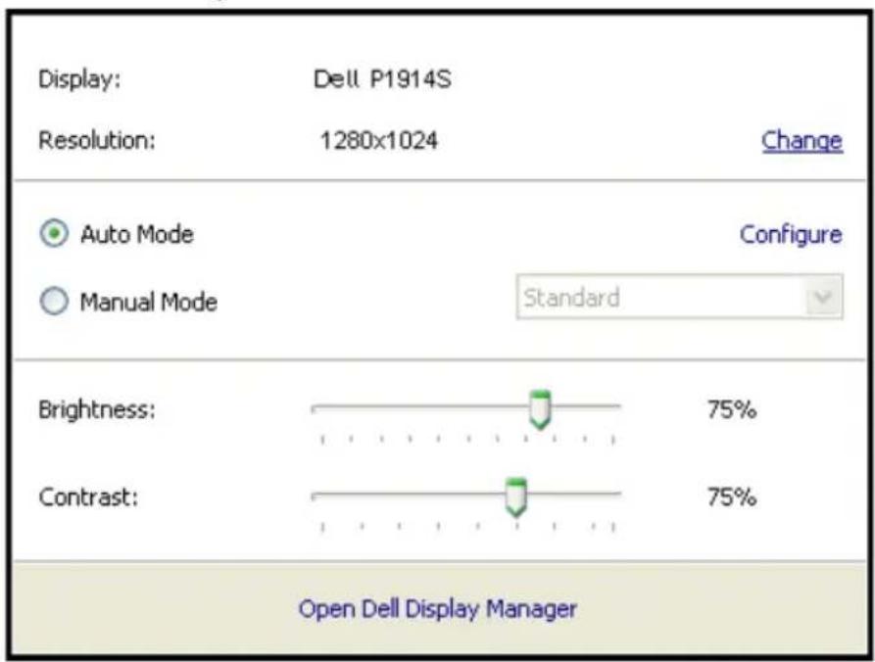875x662 pixels.
Task: Click the Resolution: label
Action: 97,141
